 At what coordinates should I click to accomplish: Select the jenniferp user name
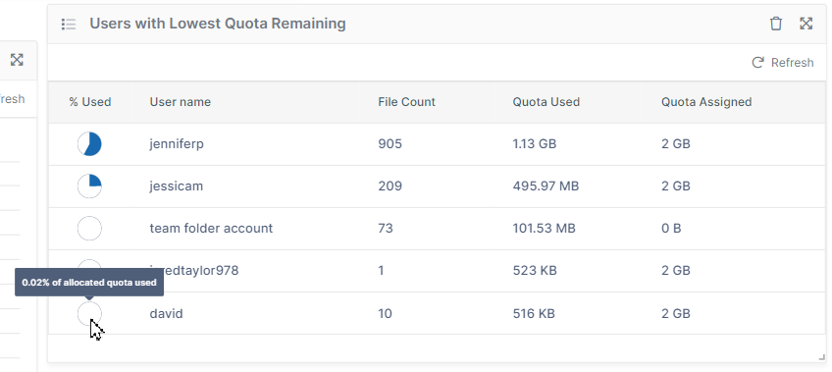177,144
